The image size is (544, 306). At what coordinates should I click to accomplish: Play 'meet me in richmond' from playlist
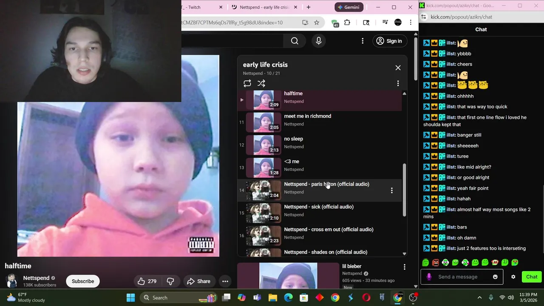pyautogui.click(x=319, y=122)
